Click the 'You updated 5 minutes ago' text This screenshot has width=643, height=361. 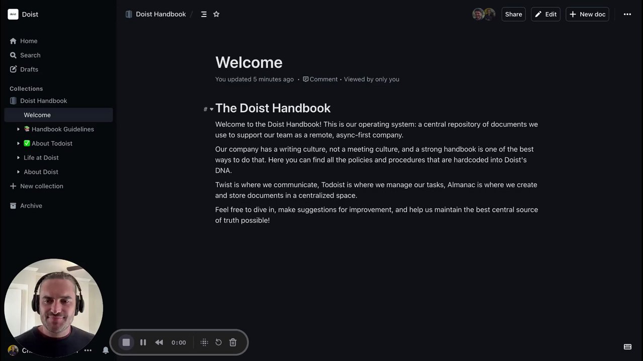tap(255, 79)
